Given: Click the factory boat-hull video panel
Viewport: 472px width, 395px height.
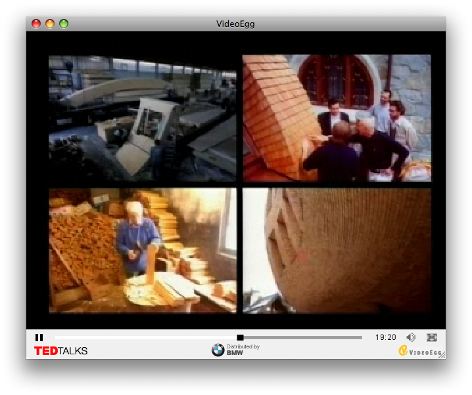Looking at the screenshot, I should [142, 118].
